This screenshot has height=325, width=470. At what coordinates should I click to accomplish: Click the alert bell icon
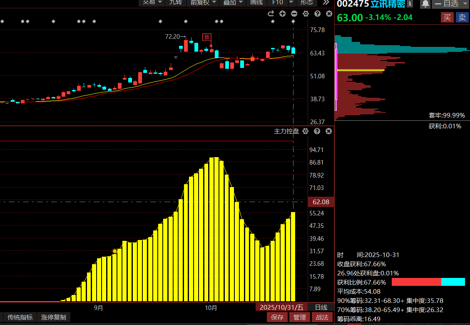click(425, 4)
